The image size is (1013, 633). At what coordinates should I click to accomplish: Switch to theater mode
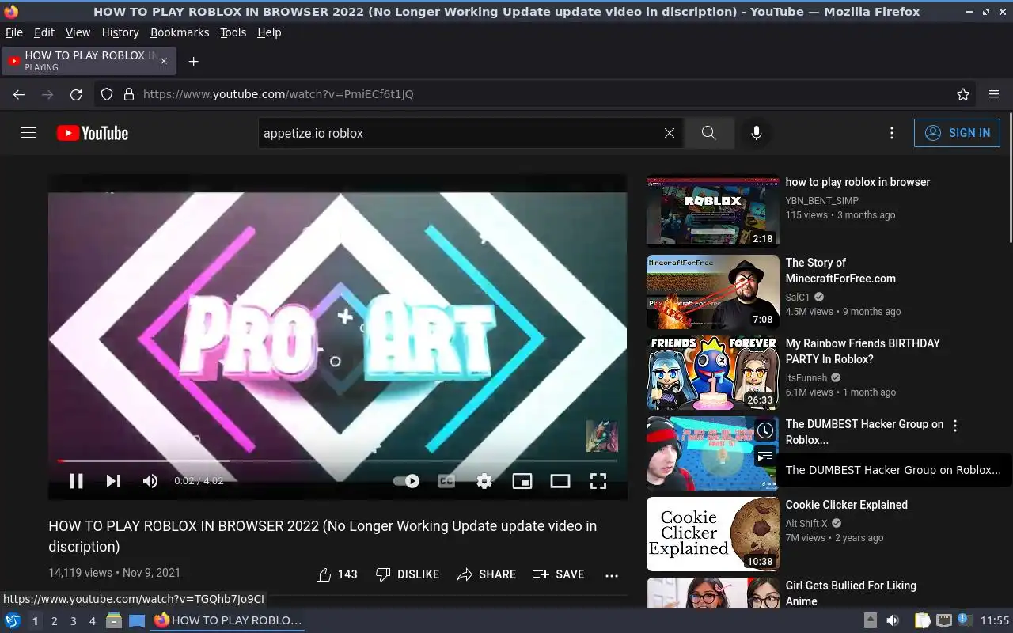[x=560, y=481]
